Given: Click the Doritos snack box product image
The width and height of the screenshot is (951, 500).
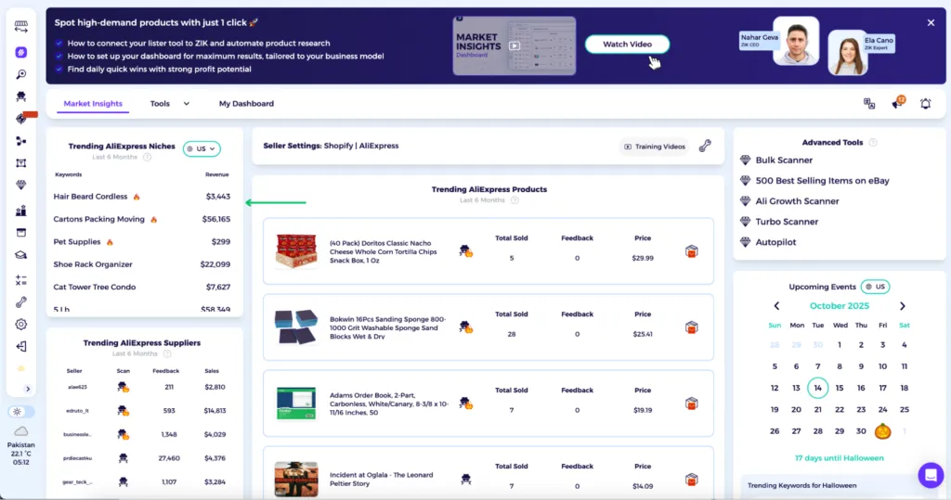Looking at the screenshot, I should tap(296, 250).
